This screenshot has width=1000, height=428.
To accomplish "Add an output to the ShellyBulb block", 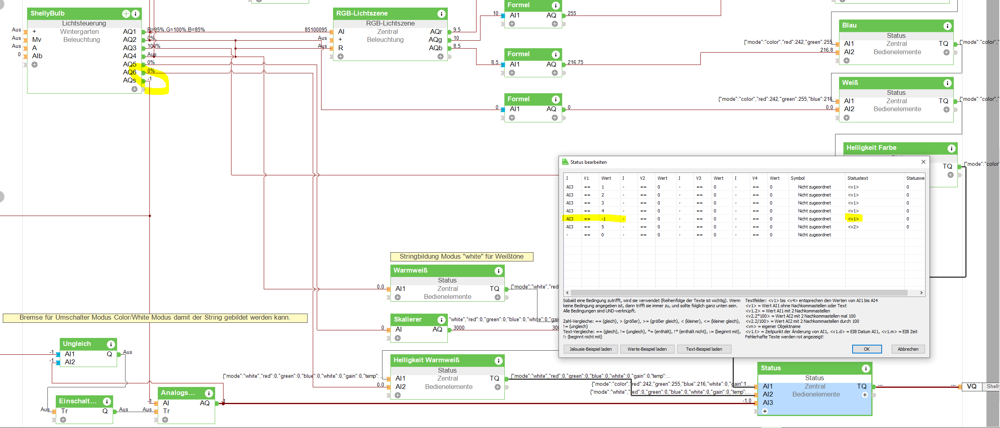I will (134, 89).
